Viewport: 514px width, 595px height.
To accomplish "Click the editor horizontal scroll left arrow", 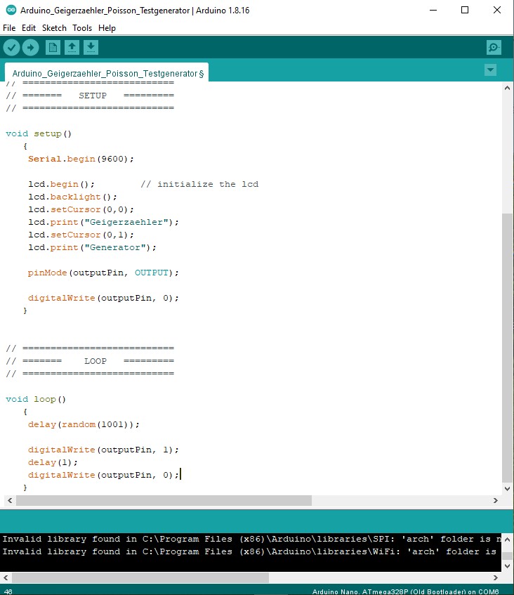I will pyautogui.click(x=10, y=500).
